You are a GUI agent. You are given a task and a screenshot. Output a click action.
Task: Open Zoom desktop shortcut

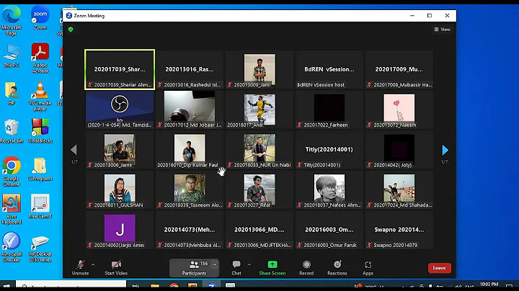pyautogui.click(x=40, y=18)
